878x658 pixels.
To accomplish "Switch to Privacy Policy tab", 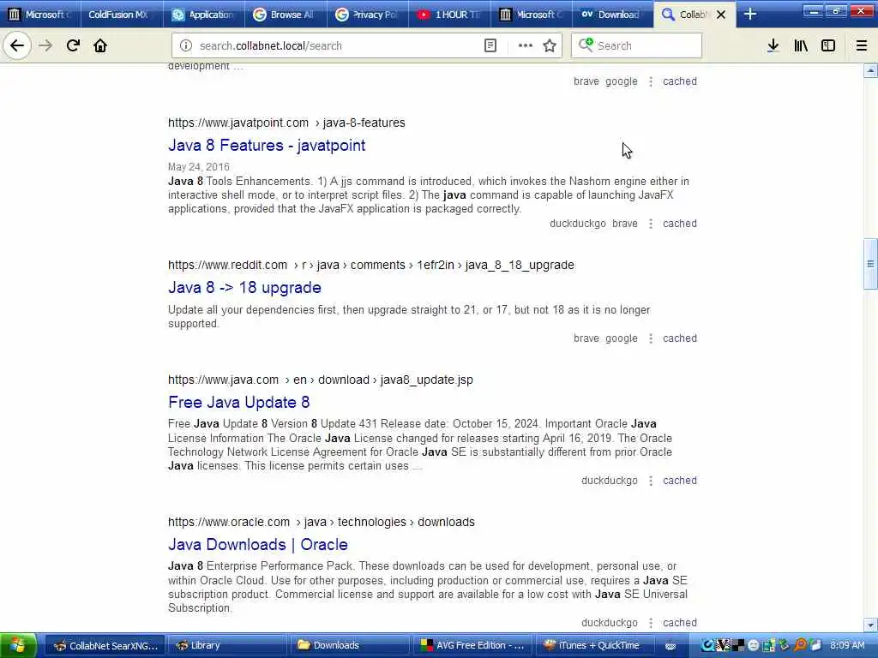I will tap(366, 15).
